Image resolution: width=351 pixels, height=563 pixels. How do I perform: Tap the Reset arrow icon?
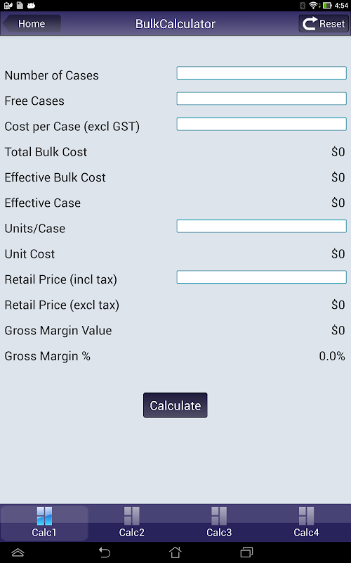310,24
